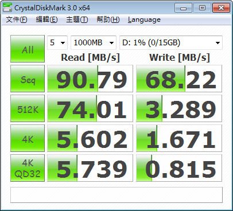
Task: Click the 512K write result 3.289
Action: (179, 108)
